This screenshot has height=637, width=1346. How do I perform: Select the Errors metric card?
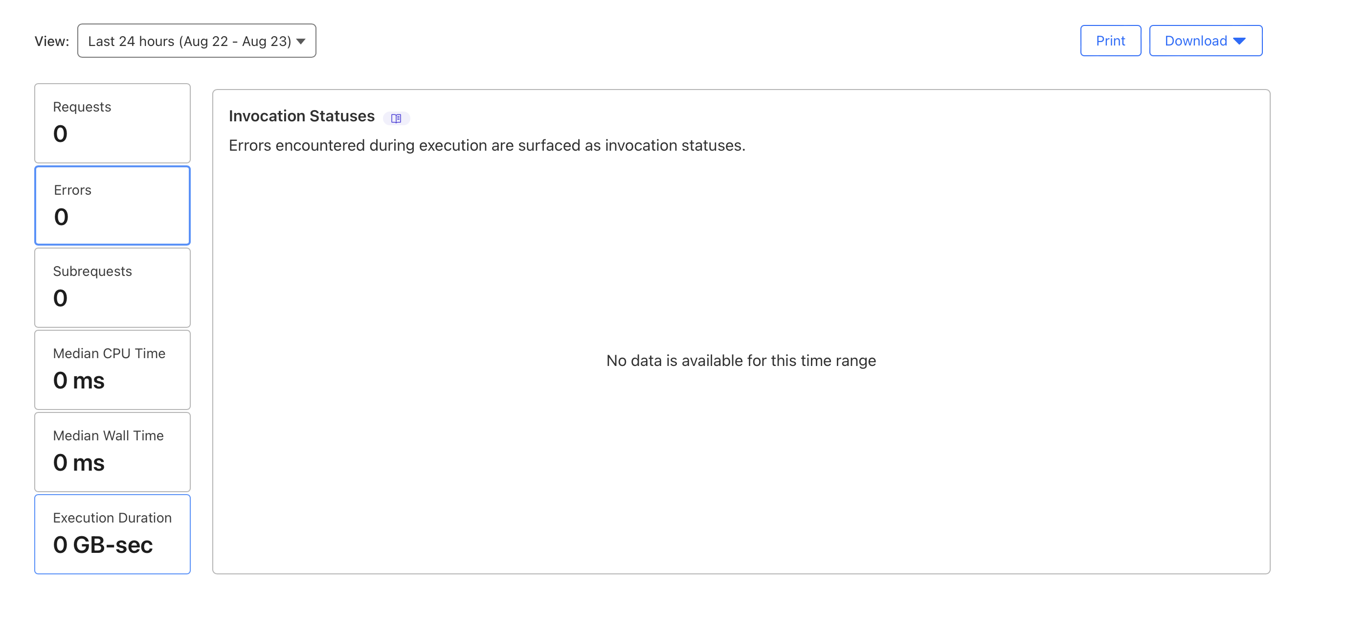click(x=112, y=205)
